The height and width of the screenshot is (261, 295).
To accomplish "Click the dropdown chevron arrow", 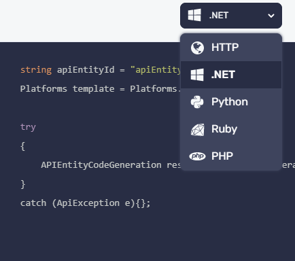I will click(x=271, y=16).
